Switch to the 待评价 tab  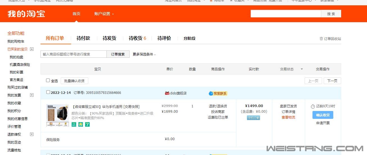click(x=164, y=38)
